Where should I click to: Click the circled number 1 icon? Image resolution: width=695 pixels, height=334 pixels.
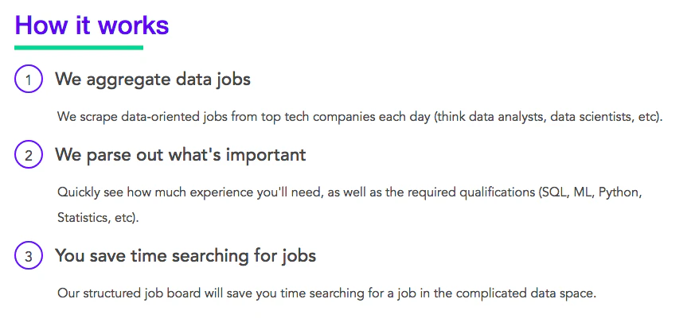[x=28, y=80]
